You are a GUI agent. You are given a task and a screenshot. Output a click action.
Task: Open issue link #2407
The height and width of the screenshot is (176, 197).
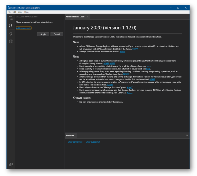tap(110, 85)
